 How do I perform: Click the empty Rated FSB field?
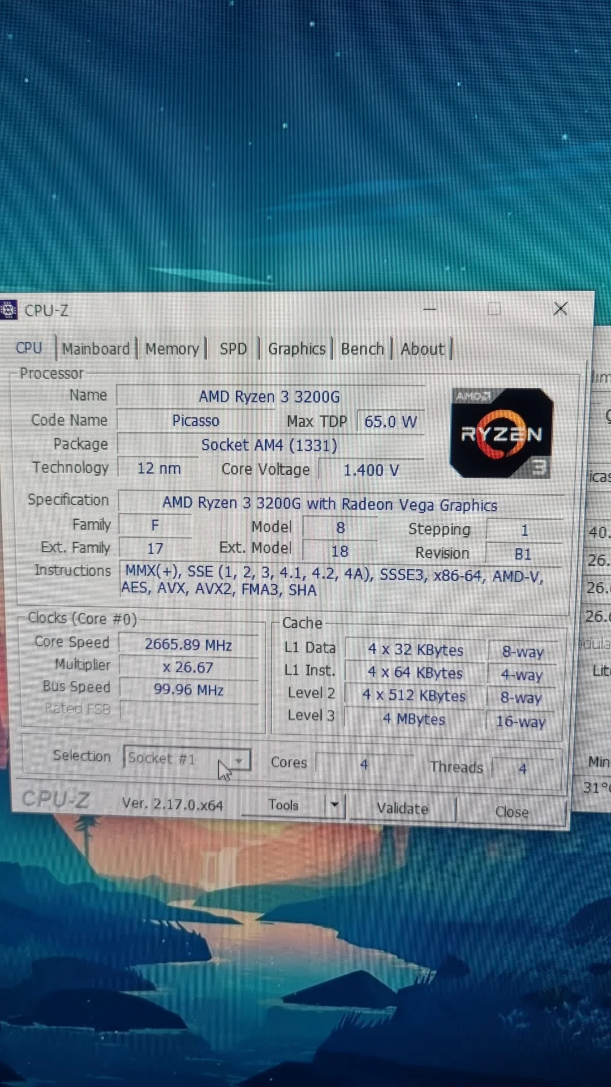pyautogui.click(x=189, y=711)
